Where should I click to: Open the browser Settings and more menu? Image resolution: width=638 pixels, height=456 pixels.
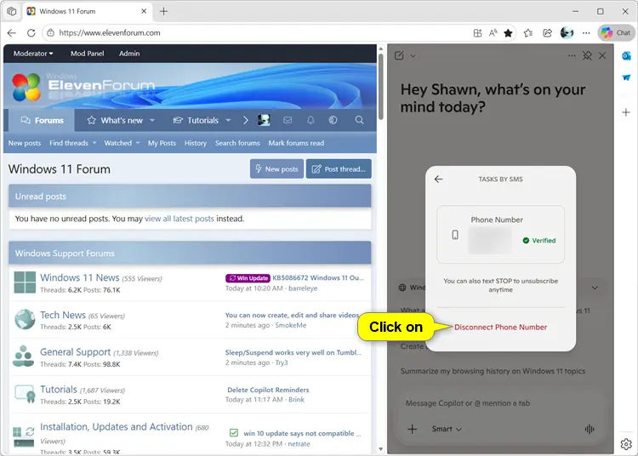point(586,33)
